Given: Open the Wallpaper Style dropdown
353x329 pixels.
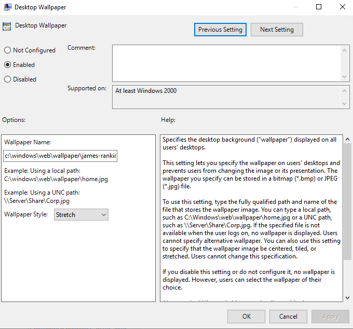Looking at the screenshot, I should point(82,214).
